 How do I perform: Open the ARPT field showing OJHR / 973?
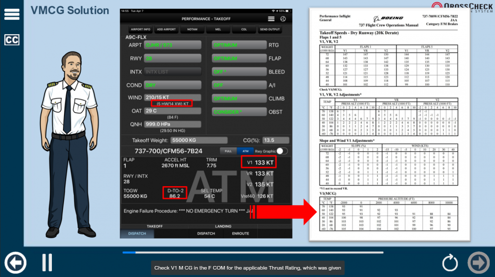pos(173,45)
